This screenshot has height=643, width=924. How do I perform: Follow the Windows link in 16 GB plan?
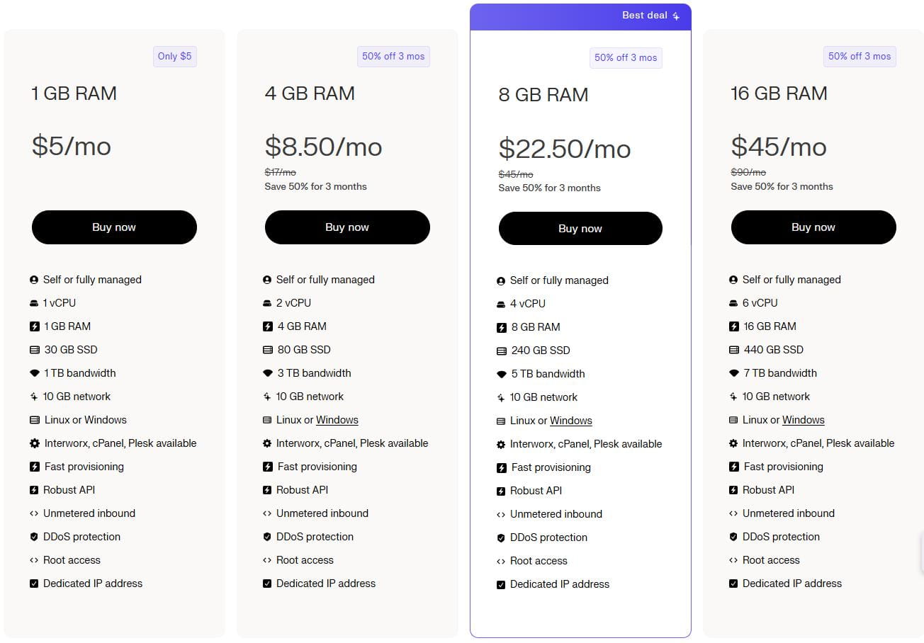click(804, 420)
